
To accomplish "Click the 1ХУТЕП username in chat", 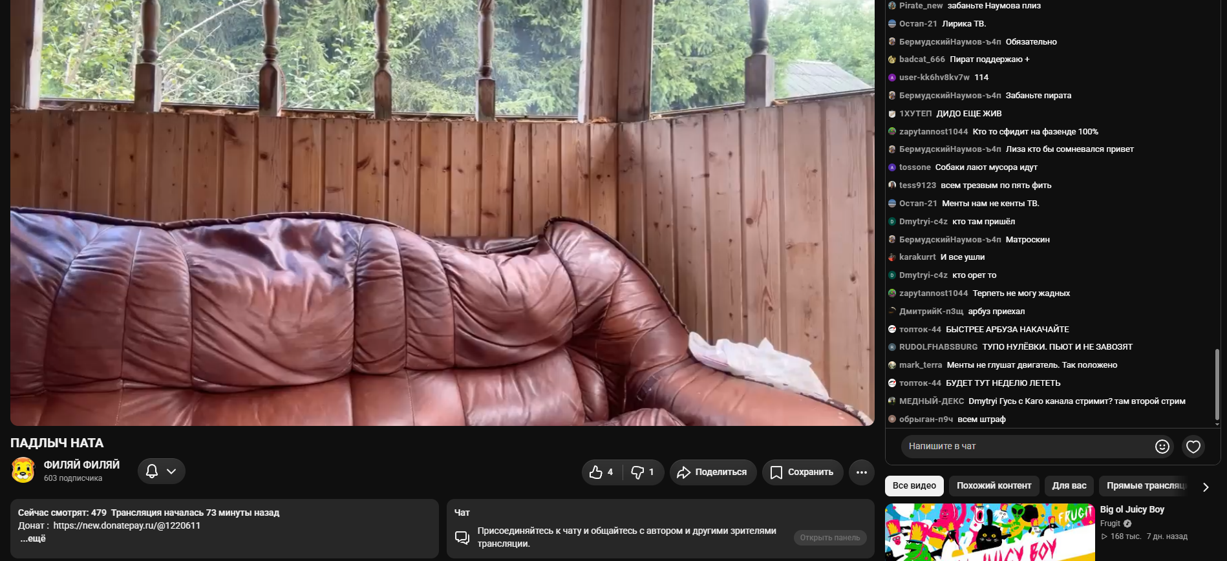I will (x=915, y=114).
